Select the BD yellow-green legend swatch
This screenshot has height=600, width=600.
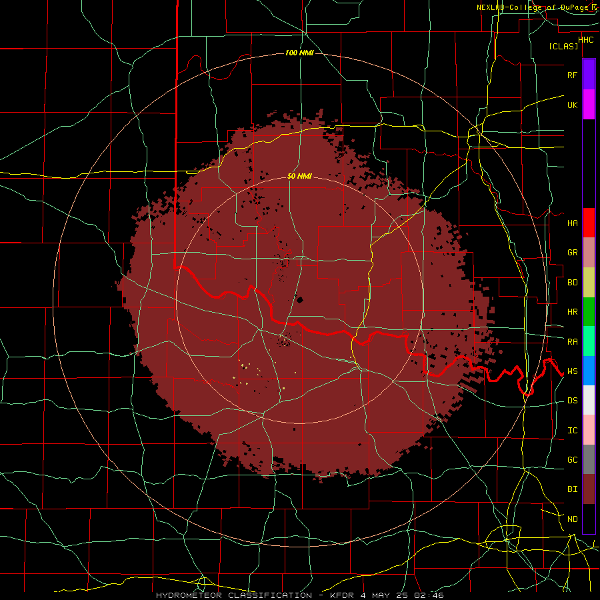coord(589,283)
